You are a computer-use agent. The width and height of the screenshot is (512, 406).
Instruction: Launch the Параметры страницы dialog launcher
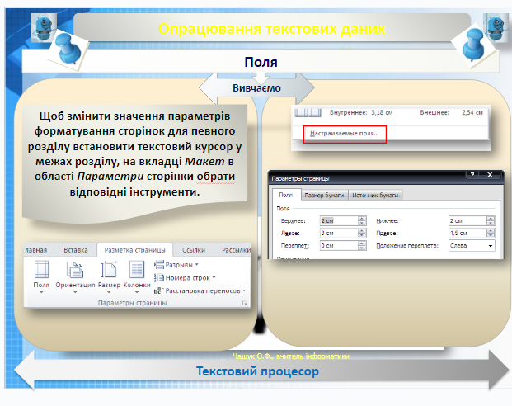(244, 303)
